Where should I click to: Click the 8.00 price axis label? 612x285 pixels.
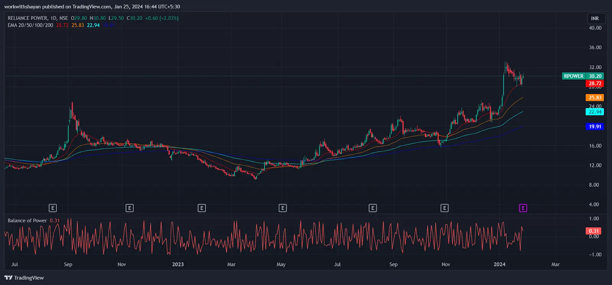(594, 185)
